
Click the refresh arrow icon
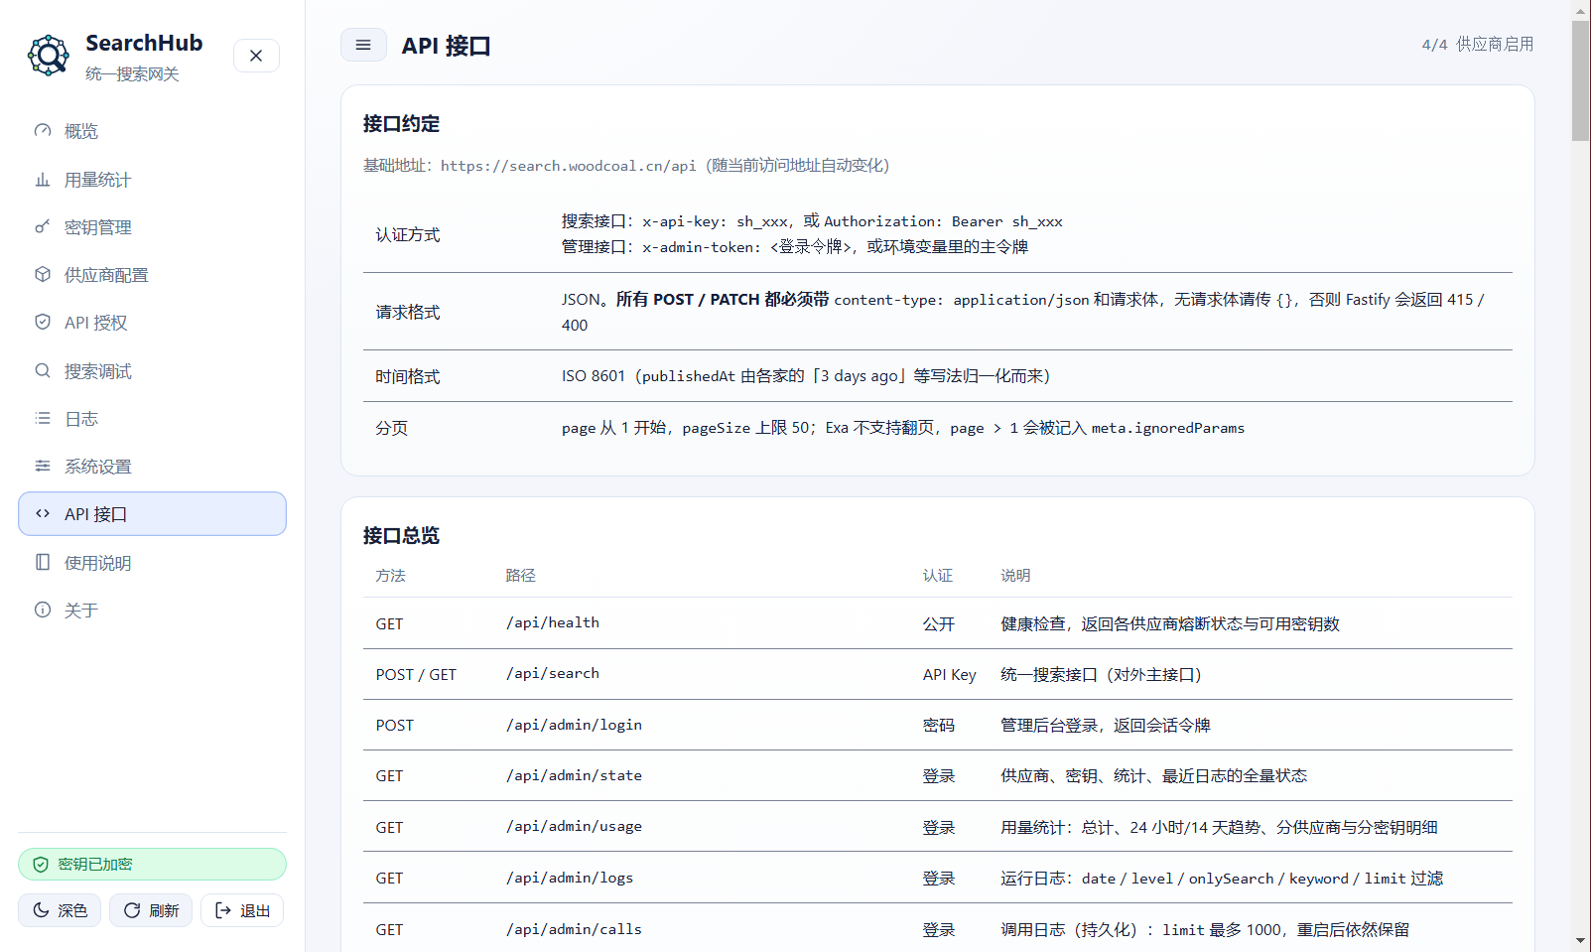(x=132, y=910)
